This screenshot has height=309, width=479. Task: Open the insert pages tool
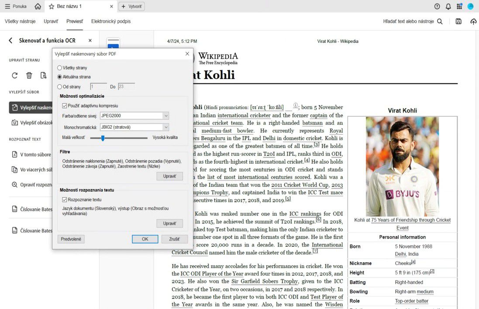coord(43,75)
